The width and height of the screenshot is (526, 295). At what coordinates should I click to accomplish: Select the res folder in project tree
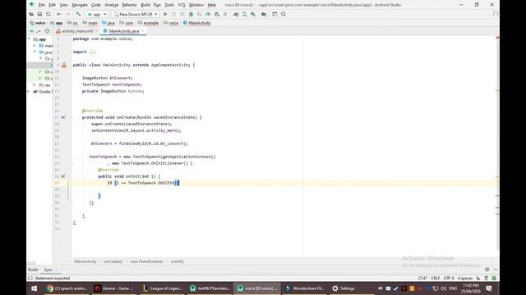tap(44, 85)
